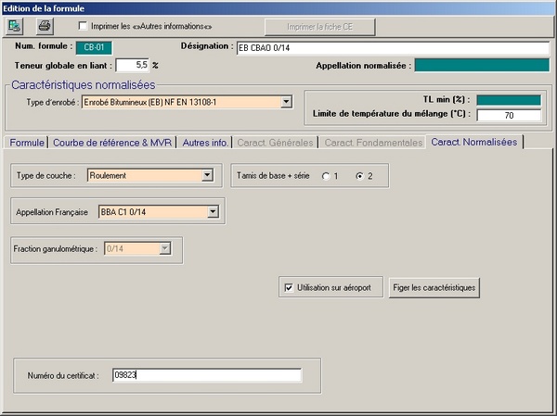
Task: Enable the 'Imprimer les Autres informations' checkbox
Action: click(84, 26)
